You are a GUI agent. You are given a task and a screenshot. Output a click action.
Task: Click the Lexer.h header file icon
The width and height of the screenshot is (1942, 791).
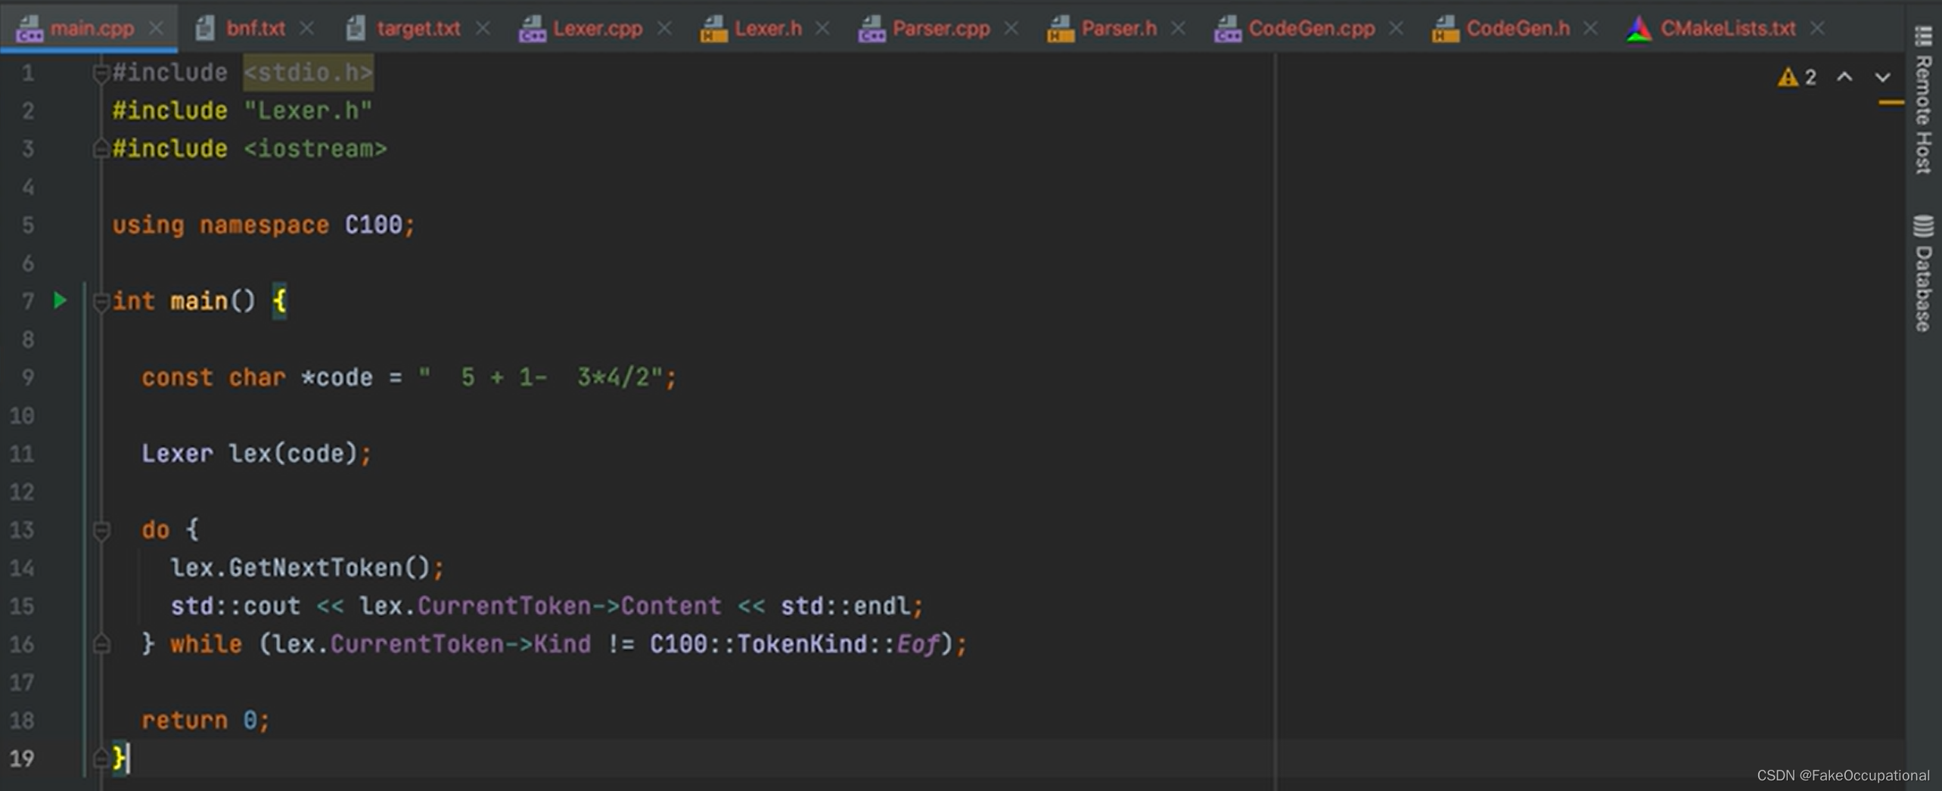click(713, 29)
